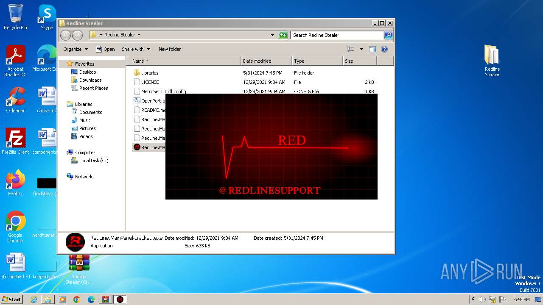Sort by Name column header
The width and height of the screenshot is (543, 305).
click(183, 61)
